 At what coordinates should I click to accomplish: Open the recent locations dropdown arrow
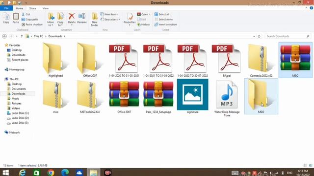[x=17, y=36]
